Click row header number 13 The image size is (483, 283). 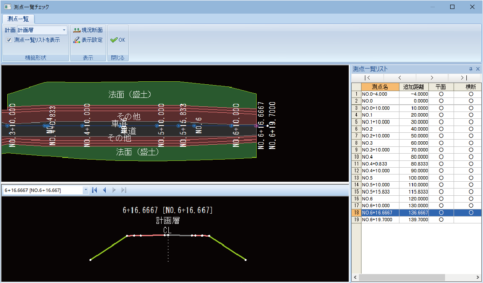[356, 178]
